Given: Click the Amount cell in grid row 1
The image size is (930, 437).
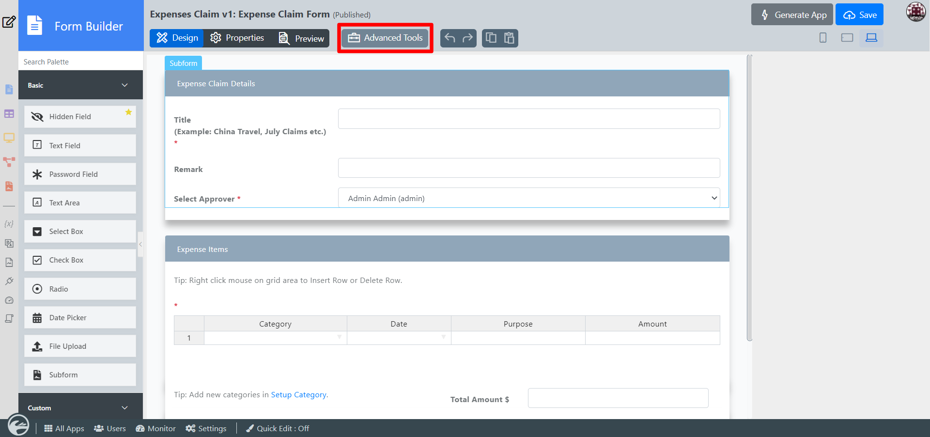Looking at the screenshot, I should pyautogui.click(x=652, y=338).
